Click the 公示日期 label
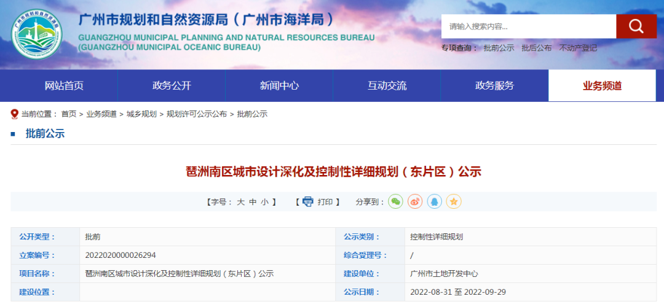 coord(362,292)
